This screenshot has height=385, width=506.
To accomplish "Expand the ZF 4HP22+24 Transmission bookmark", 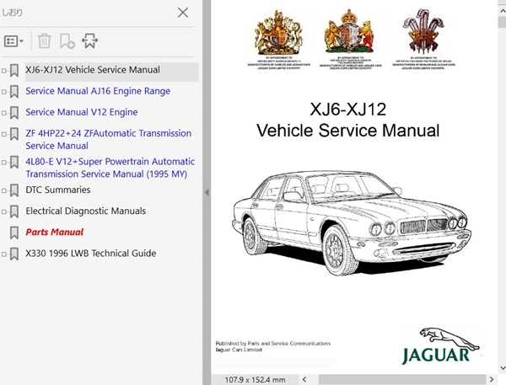I will click(4, 134).
